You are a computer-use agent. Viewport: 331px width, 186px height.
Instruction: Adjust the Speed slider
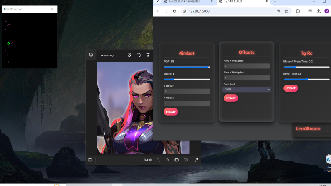point(187,79)
